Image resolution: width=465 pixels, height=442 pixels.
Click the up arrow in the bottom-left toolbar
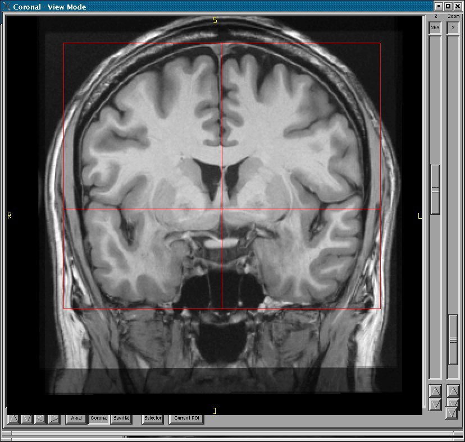tap(13, 418)
